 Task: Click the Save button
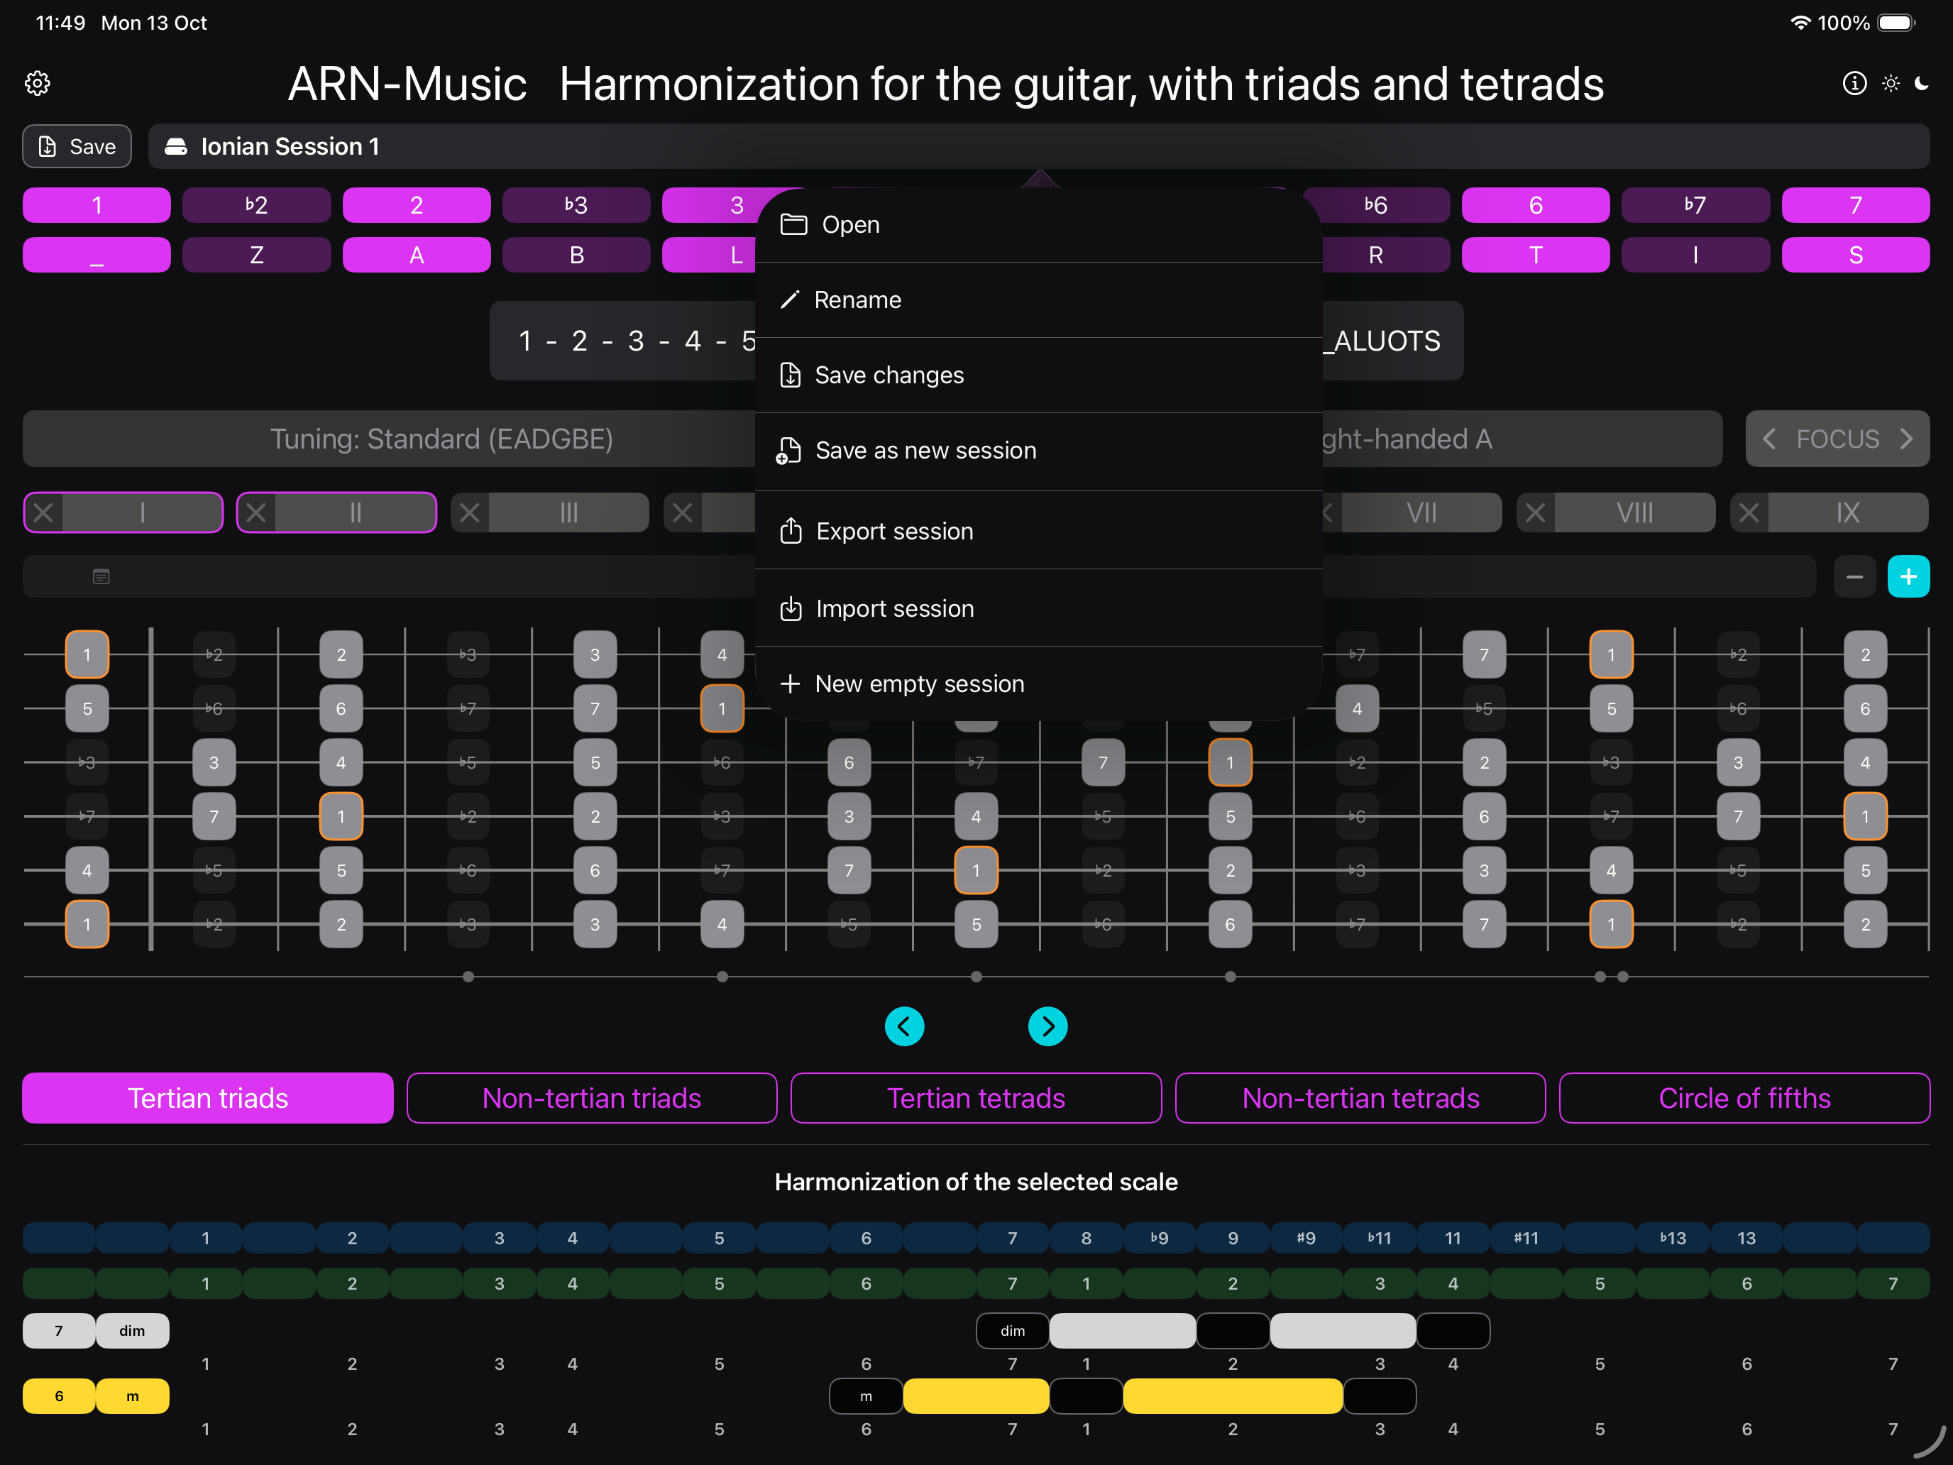click(77, 147)
